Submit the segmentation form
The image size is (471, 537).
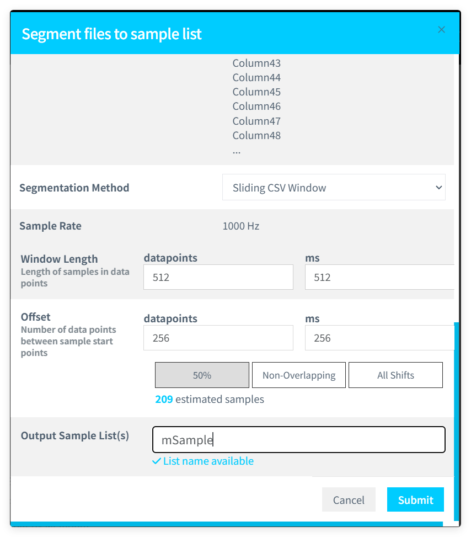click(415, 499)
